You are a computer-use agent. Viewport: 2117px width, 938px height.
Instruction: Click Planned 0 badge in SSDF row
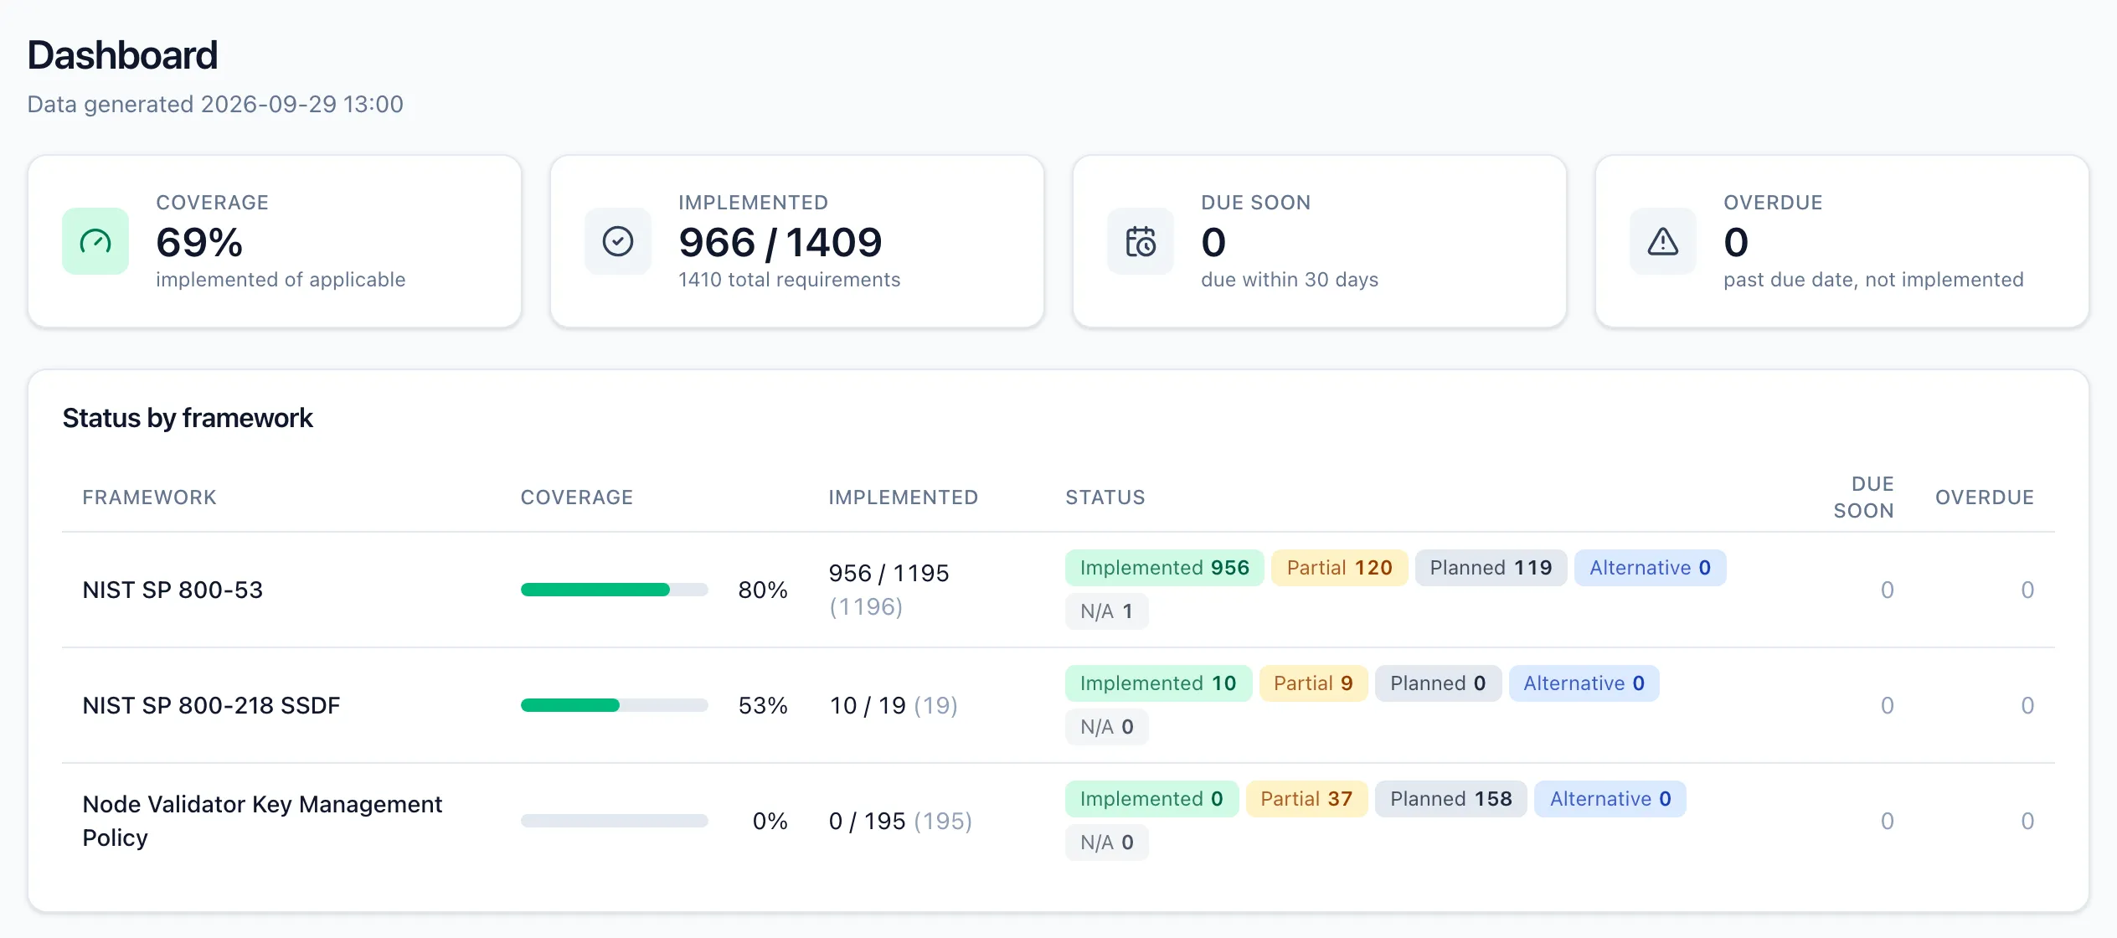[x=1438, y=683]
